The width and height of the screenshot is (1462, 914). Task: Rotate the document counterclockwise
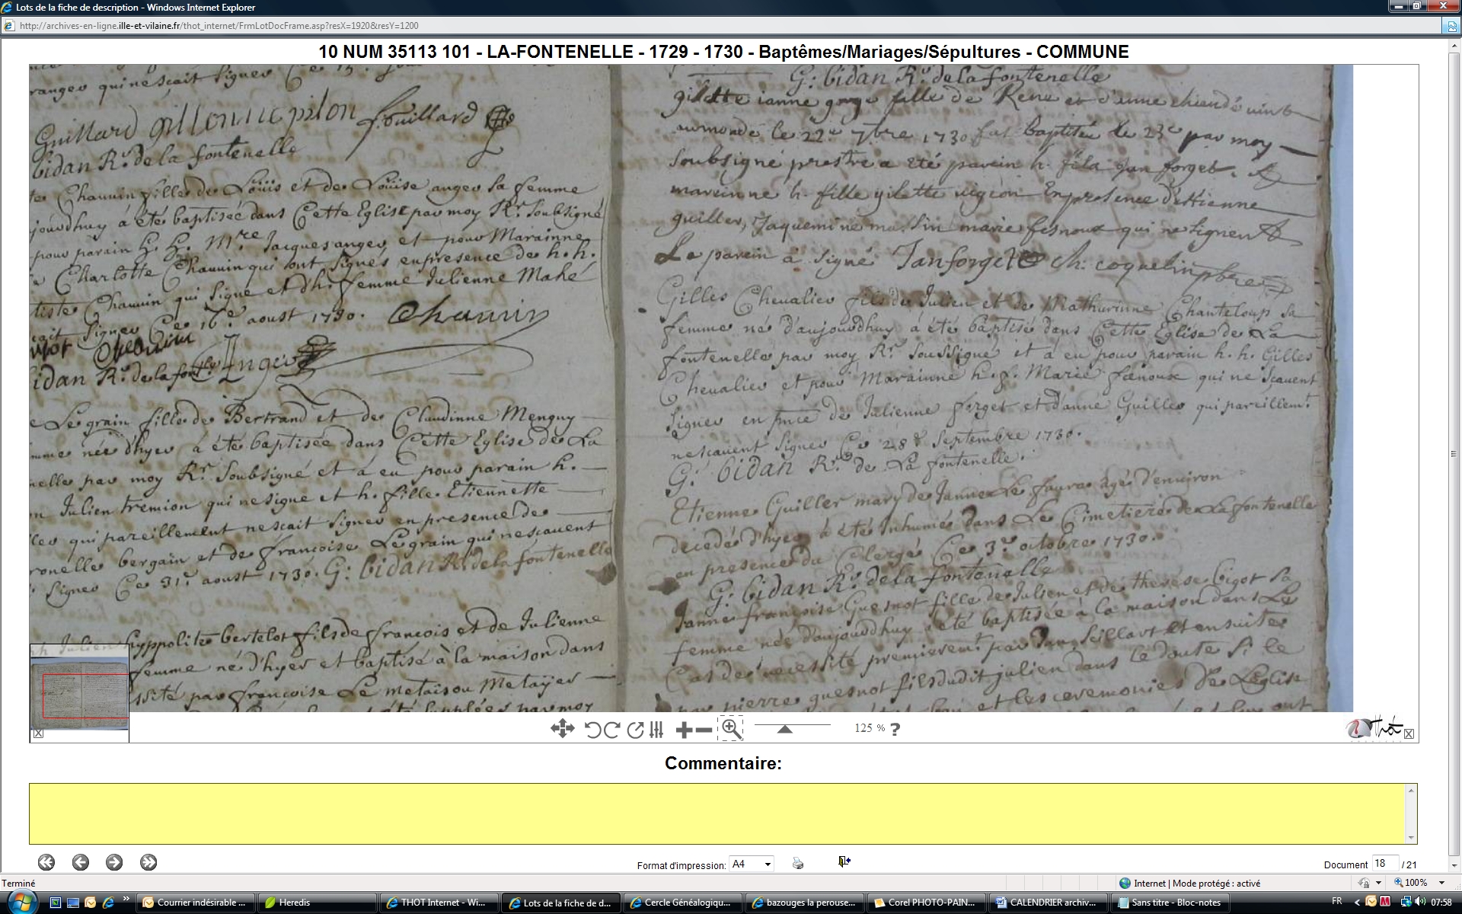tap(592, 730)
